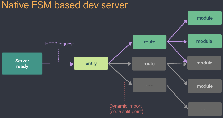Select the light green 'entry' box

pos(91,63)
